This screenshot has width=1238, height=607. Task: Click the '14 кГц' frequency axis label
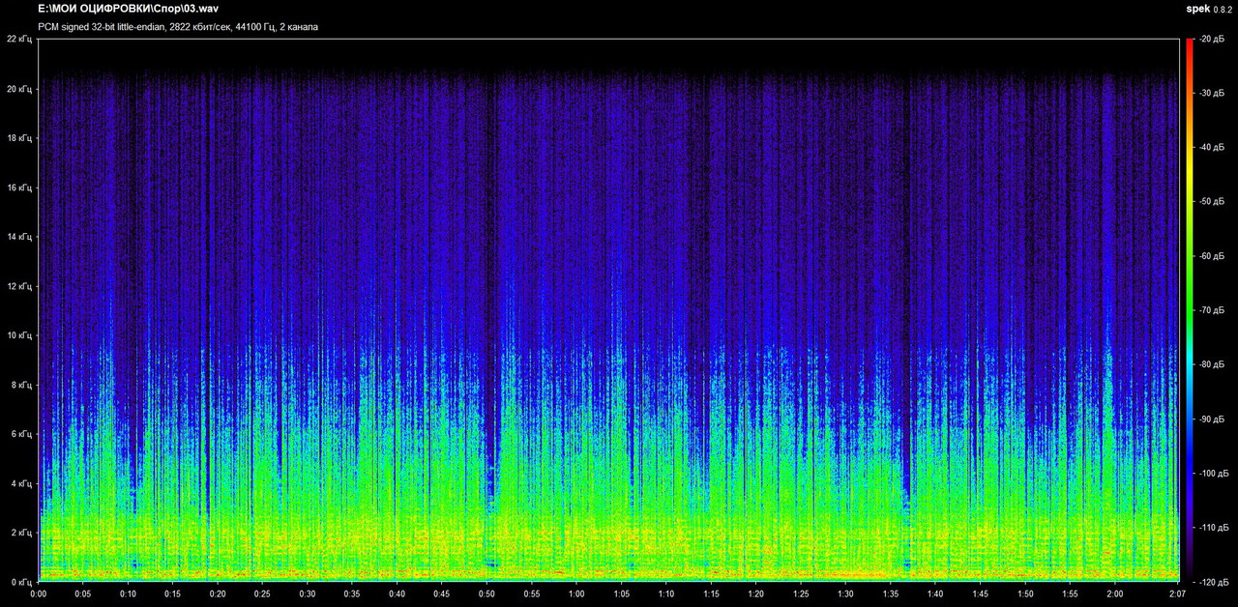pos(18,237)
